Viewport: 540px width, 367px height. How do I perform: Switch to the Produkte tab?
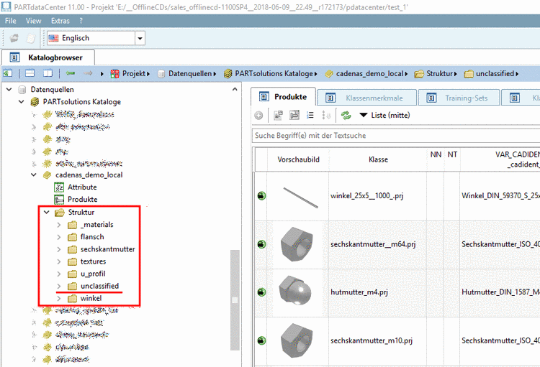point(283,97)
